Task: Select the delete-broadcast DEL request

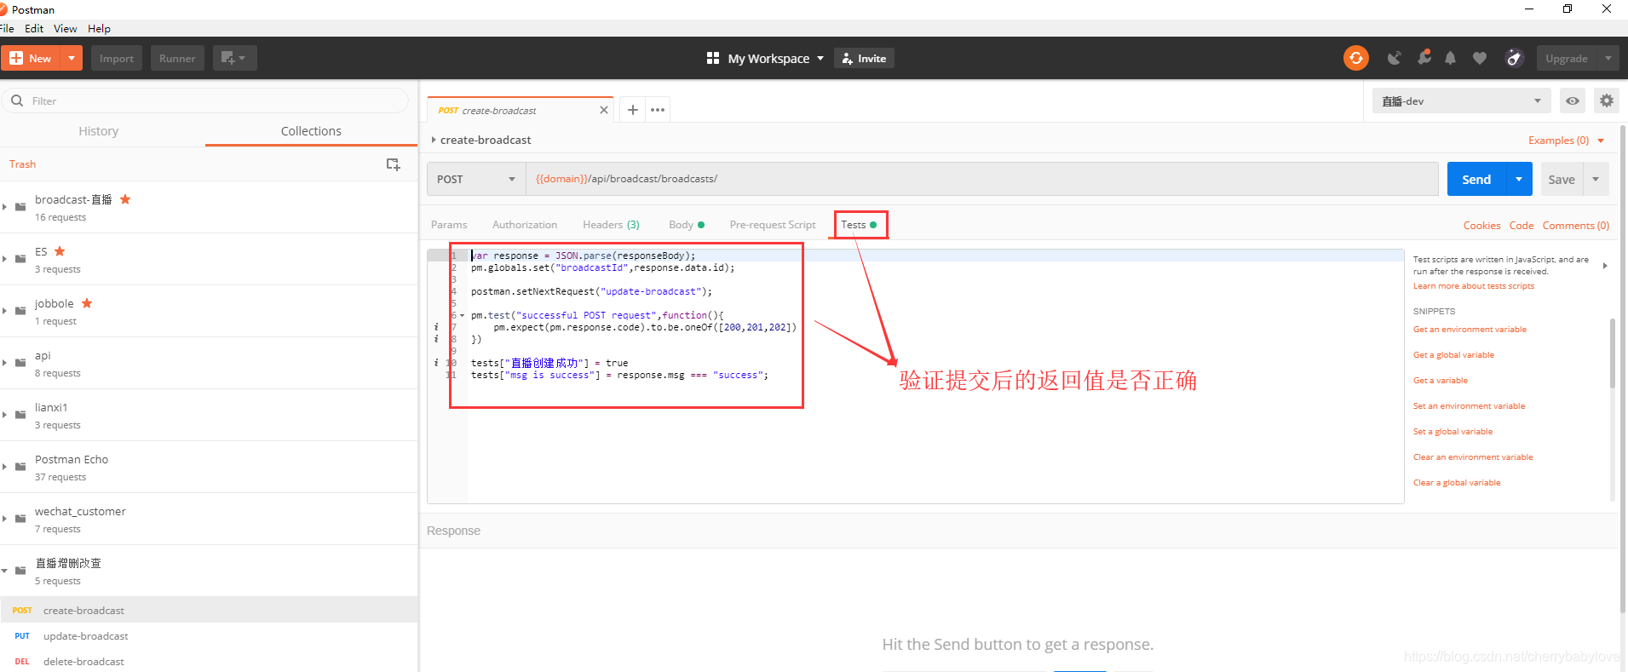Action: 209,662
